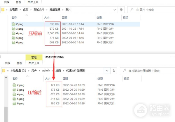Screen dimensions: 175x122
Task: Click scrollbar thumb in bottom window pane
Action: click(6, 114)
